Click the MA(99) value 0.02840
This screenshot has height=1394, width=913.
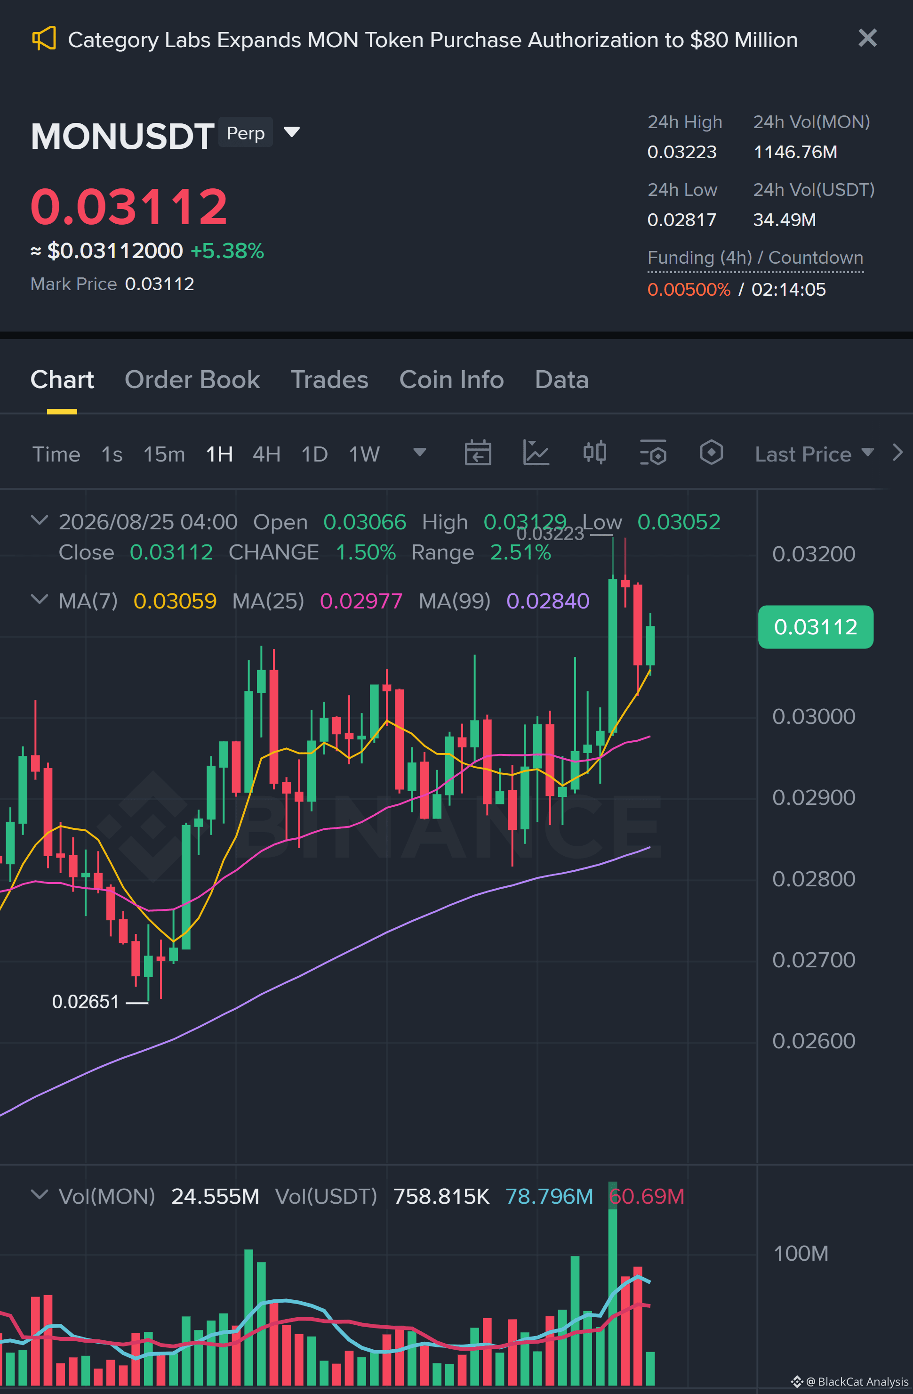point(548,601)
